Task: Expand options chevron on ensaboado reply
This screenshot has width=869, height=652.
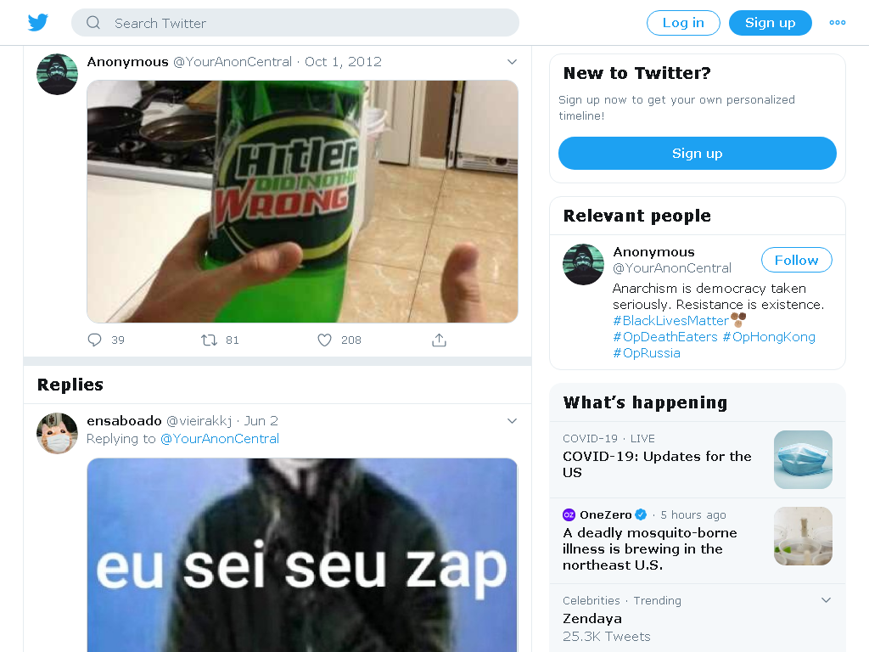Action: [512, 421]
